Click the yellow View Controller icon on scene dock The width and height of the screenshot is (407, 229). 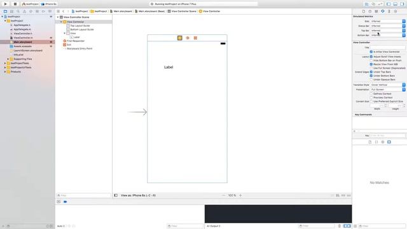tap(179, 38)
